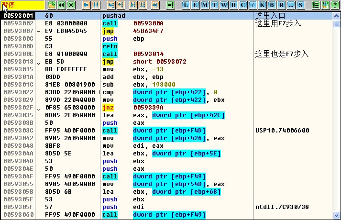The width and height of the screenshot is (341, 220).
Task: Run the program with play button
Action: [86, 5]
